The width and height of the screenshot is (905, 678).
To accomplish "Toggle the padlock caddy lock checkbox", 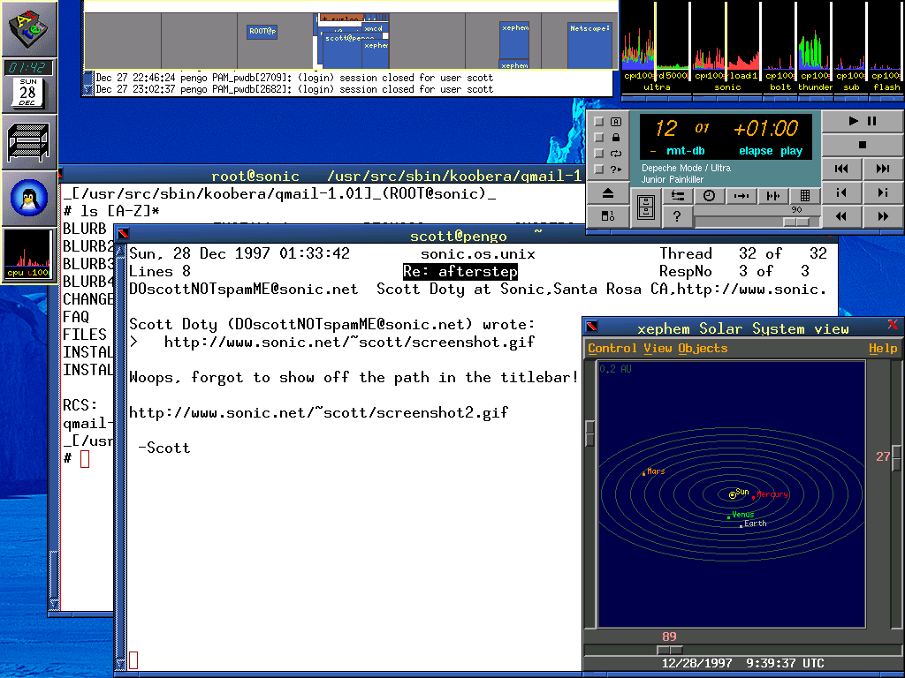I will (599, 137).
